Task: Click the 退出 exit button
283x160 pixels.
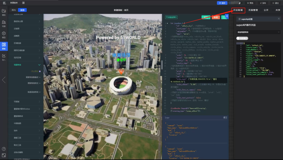Action: [276, 3]
